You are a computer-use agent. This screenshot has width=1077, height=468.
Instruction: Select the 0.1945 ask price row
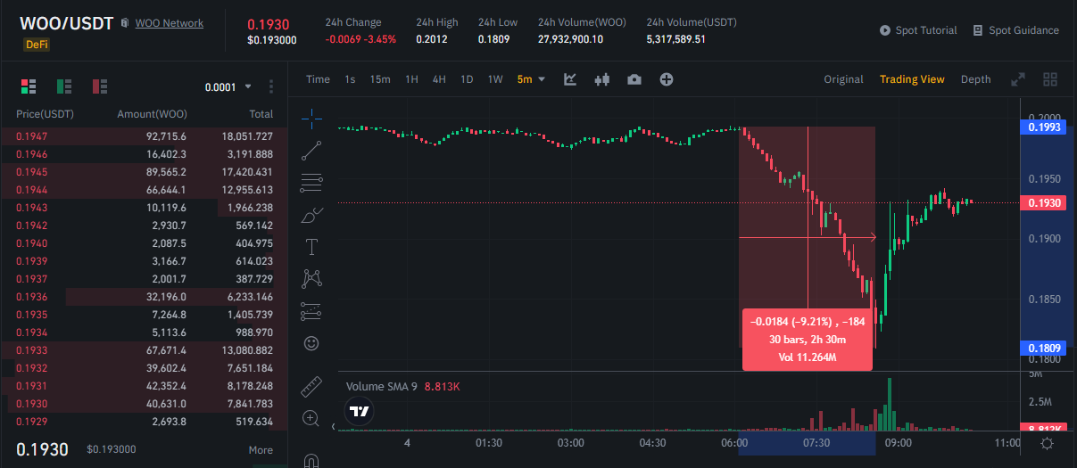(x=144, y=172)
